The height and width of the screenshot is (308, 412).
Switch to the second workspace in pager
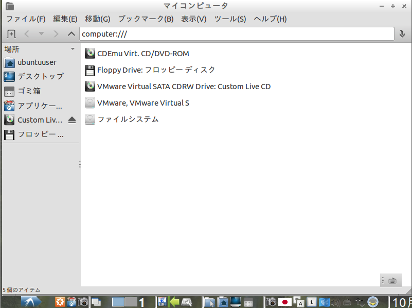pyautogui.click(x=131, y=302)
